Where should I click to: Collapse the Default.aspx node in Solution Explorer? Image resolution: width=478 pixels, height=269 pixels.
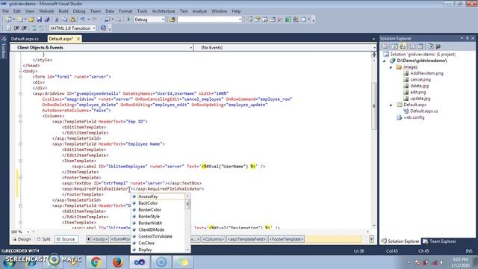click(x=391, y=105)
